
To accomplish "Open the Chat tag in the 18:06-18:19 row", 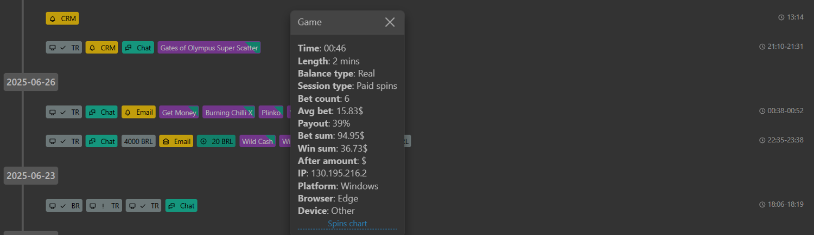I will (181, 206).
